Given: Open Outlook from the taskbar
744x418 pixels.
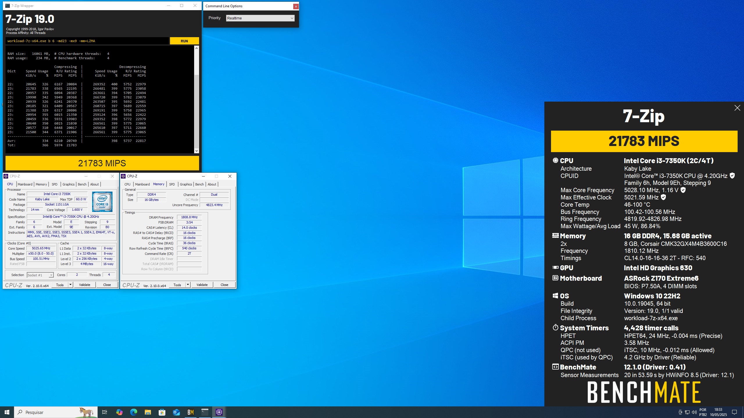Looking at the screenshot, I should click(x=176, y=412).
